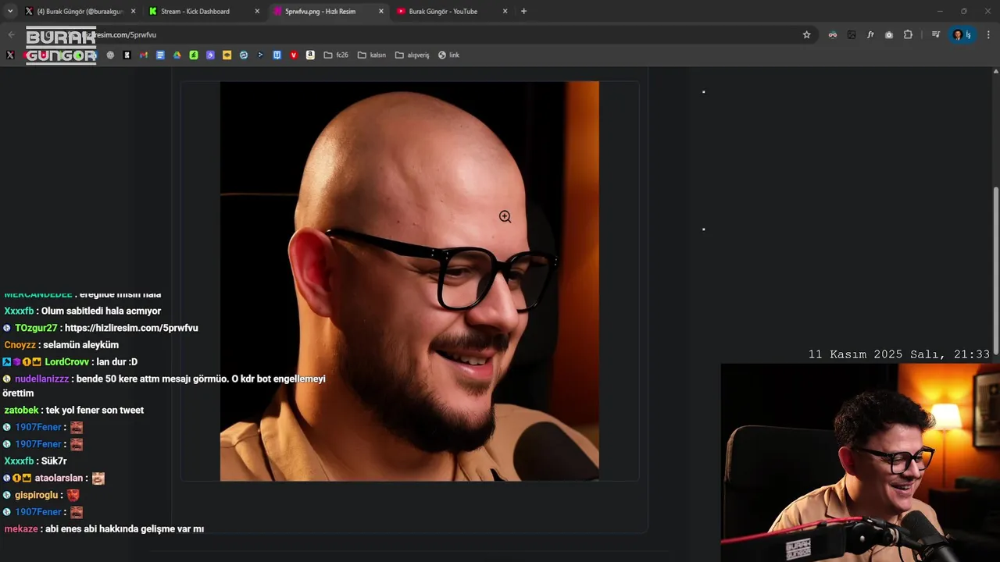Open the image extension icon in toolbar
1000x562 pixels.
852,34
